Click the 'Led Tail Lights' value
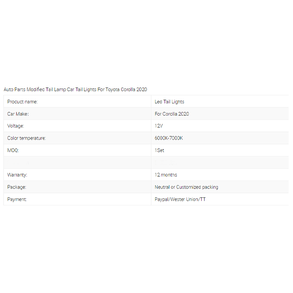This screenshot has width=293, height=293. (x=169, y=102)
